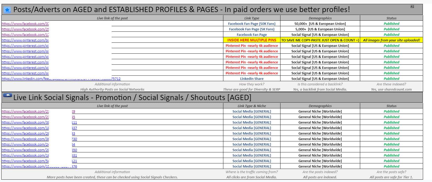Open facebook.com/23 link ending in 29
432x182 pixels.
pos(38,111)
